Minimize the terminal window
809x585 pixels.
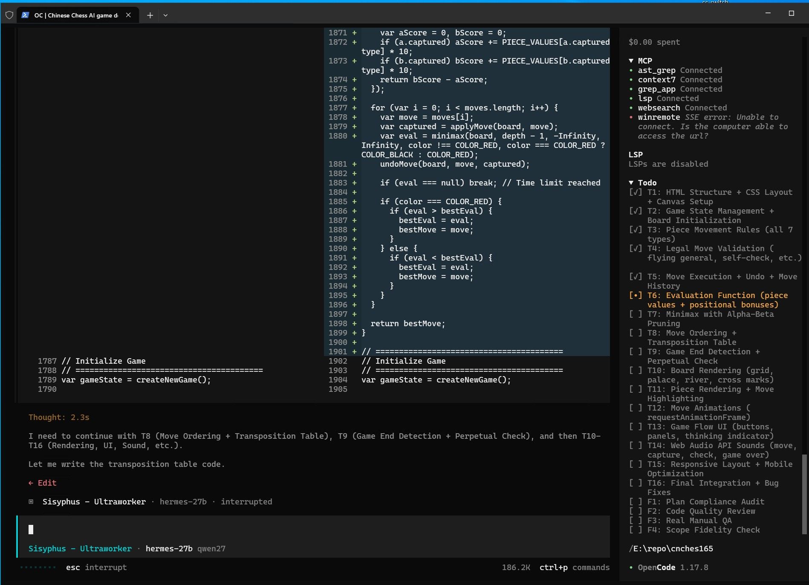(x=768, y=13)
